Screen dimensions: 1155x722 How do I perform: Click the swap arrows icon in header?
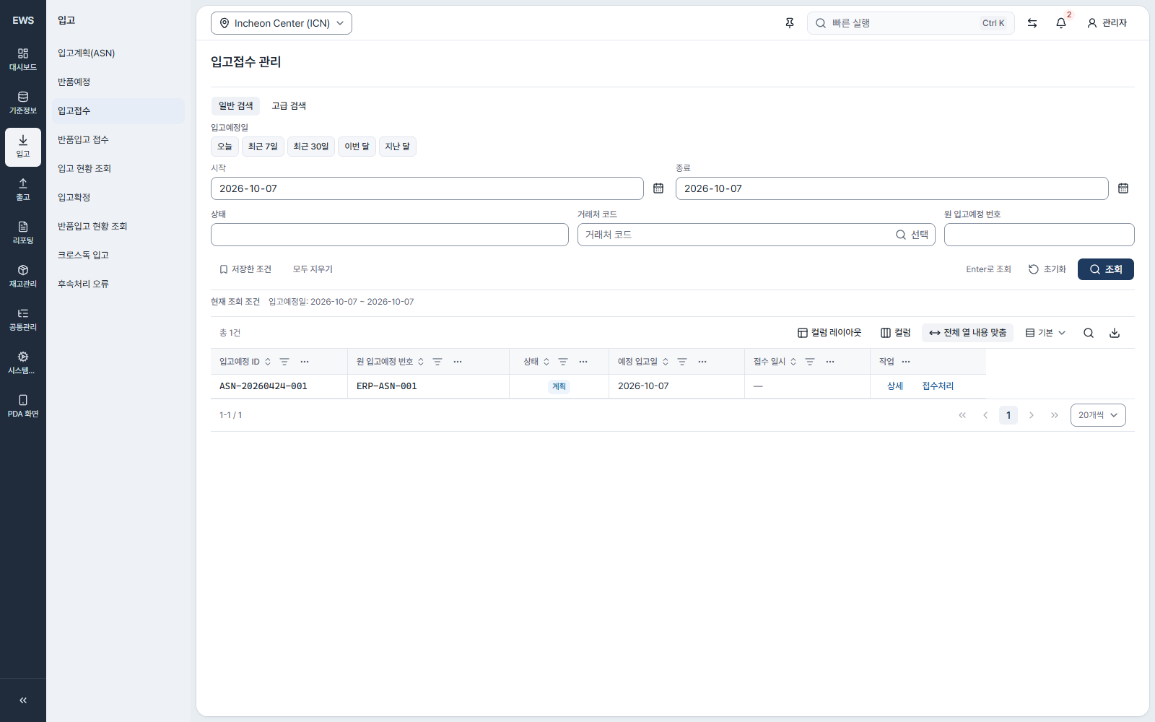(x=1032, y=23)
